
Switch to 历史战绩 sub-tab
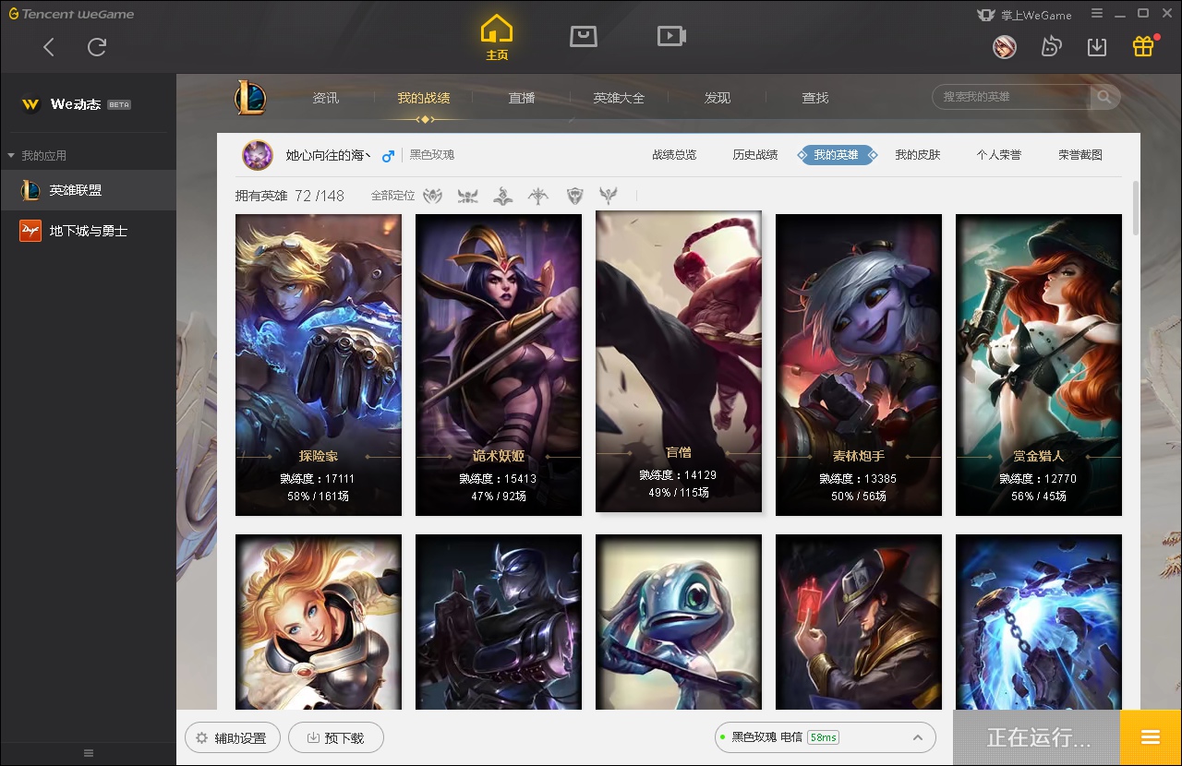(755, 155)
